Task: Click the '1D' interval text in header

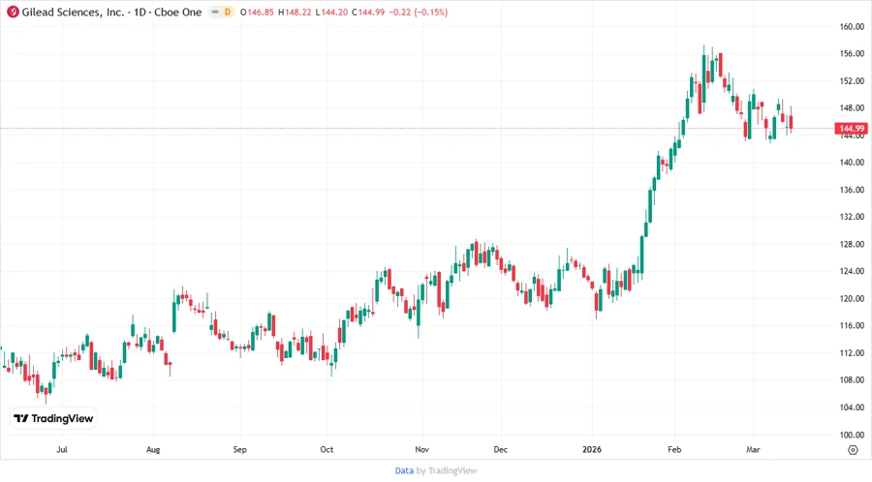Action: pos(140,13)
